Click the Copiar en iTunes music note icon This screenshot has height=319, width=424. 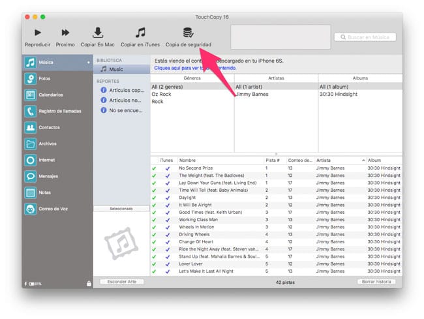(x=140, y=33)
